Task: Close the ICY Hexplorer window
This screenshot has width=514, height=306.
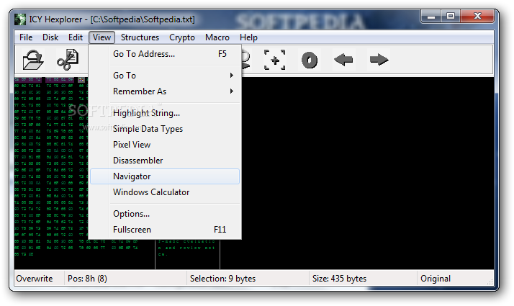Action: (x=477, y=17)
